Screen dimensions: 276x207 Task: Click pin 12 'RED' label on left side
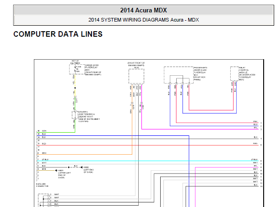tap(44, 144)
